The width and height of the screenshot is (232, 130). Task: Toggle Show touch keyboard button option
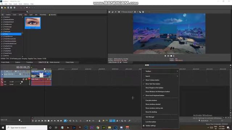(x=160, y=95)
